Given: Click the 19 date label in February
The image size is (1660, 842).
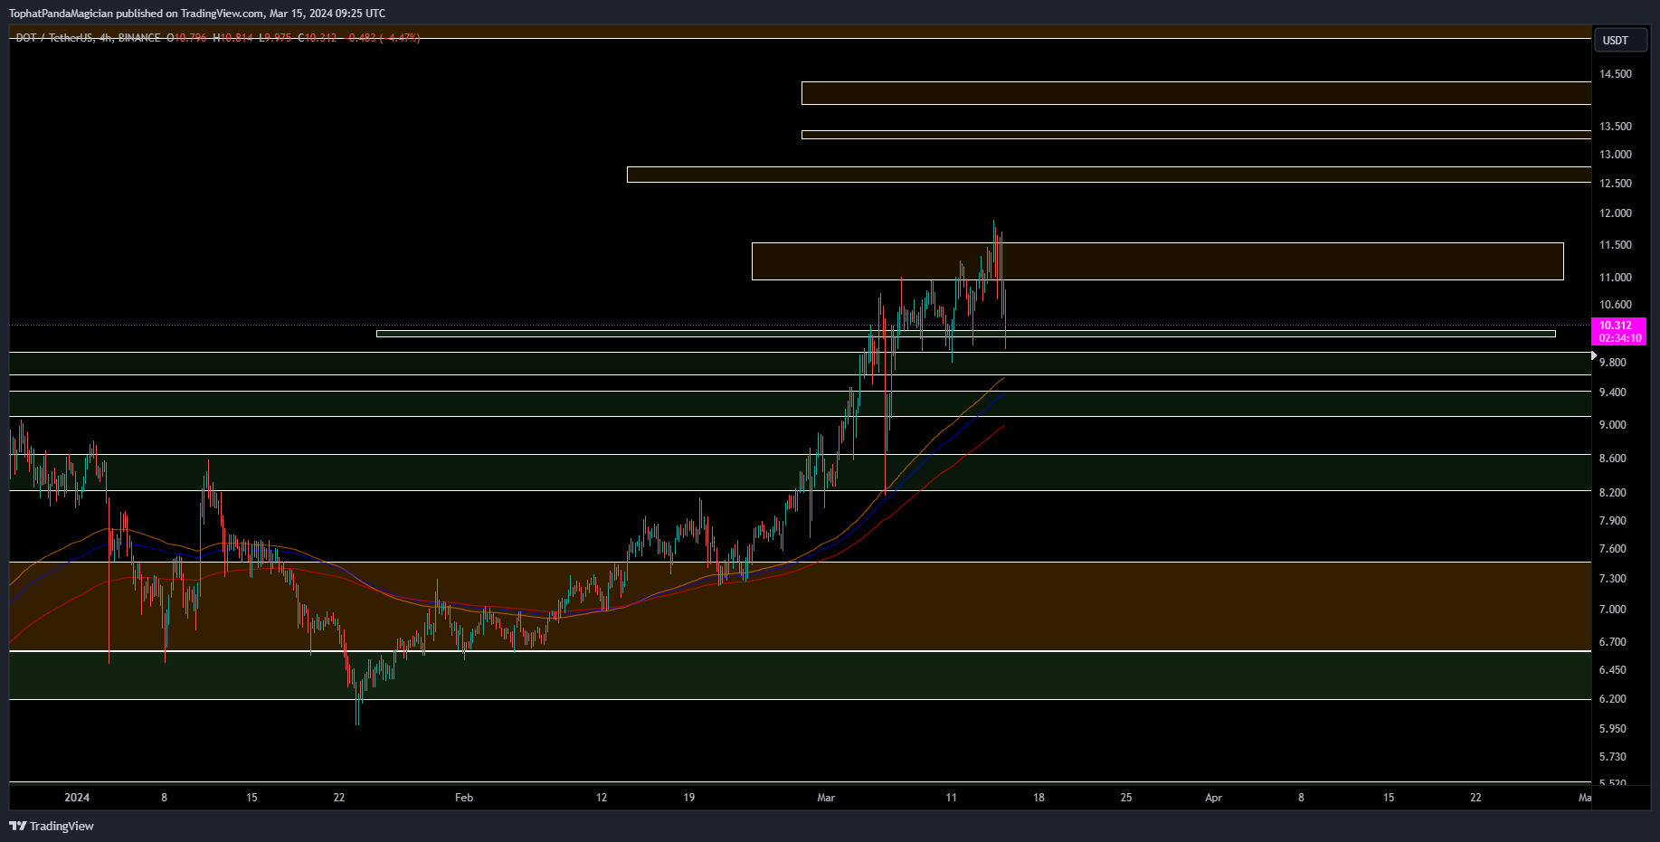Looking at the screenshot, I should 689,798.
